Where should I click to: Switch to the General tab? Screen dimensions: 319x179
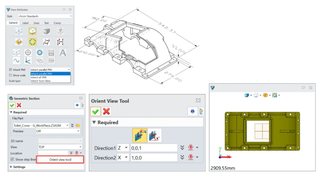tap(13, 23)
